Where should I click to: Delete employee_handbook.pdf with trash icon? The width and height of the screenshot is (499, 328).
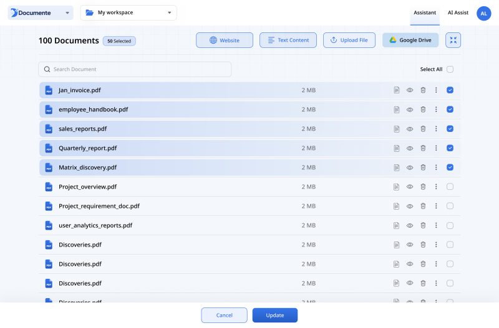(x=423, y=110)
